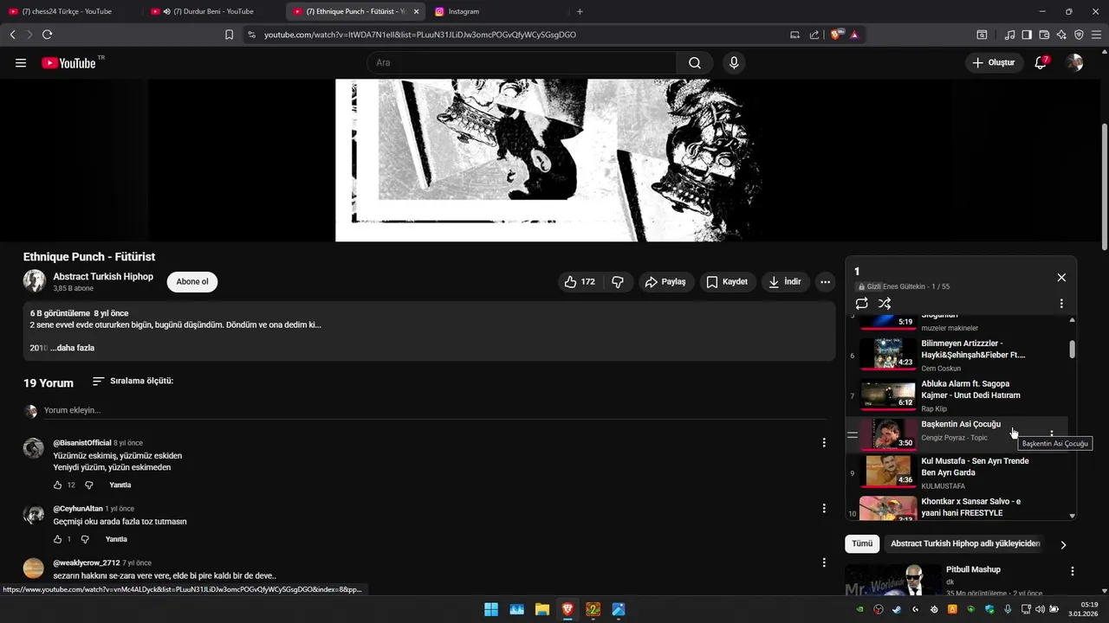This screenshot has width=1109, height=623.
Task: Switch to chess24 Türkçe tab
Action: [x=69, y=11]
